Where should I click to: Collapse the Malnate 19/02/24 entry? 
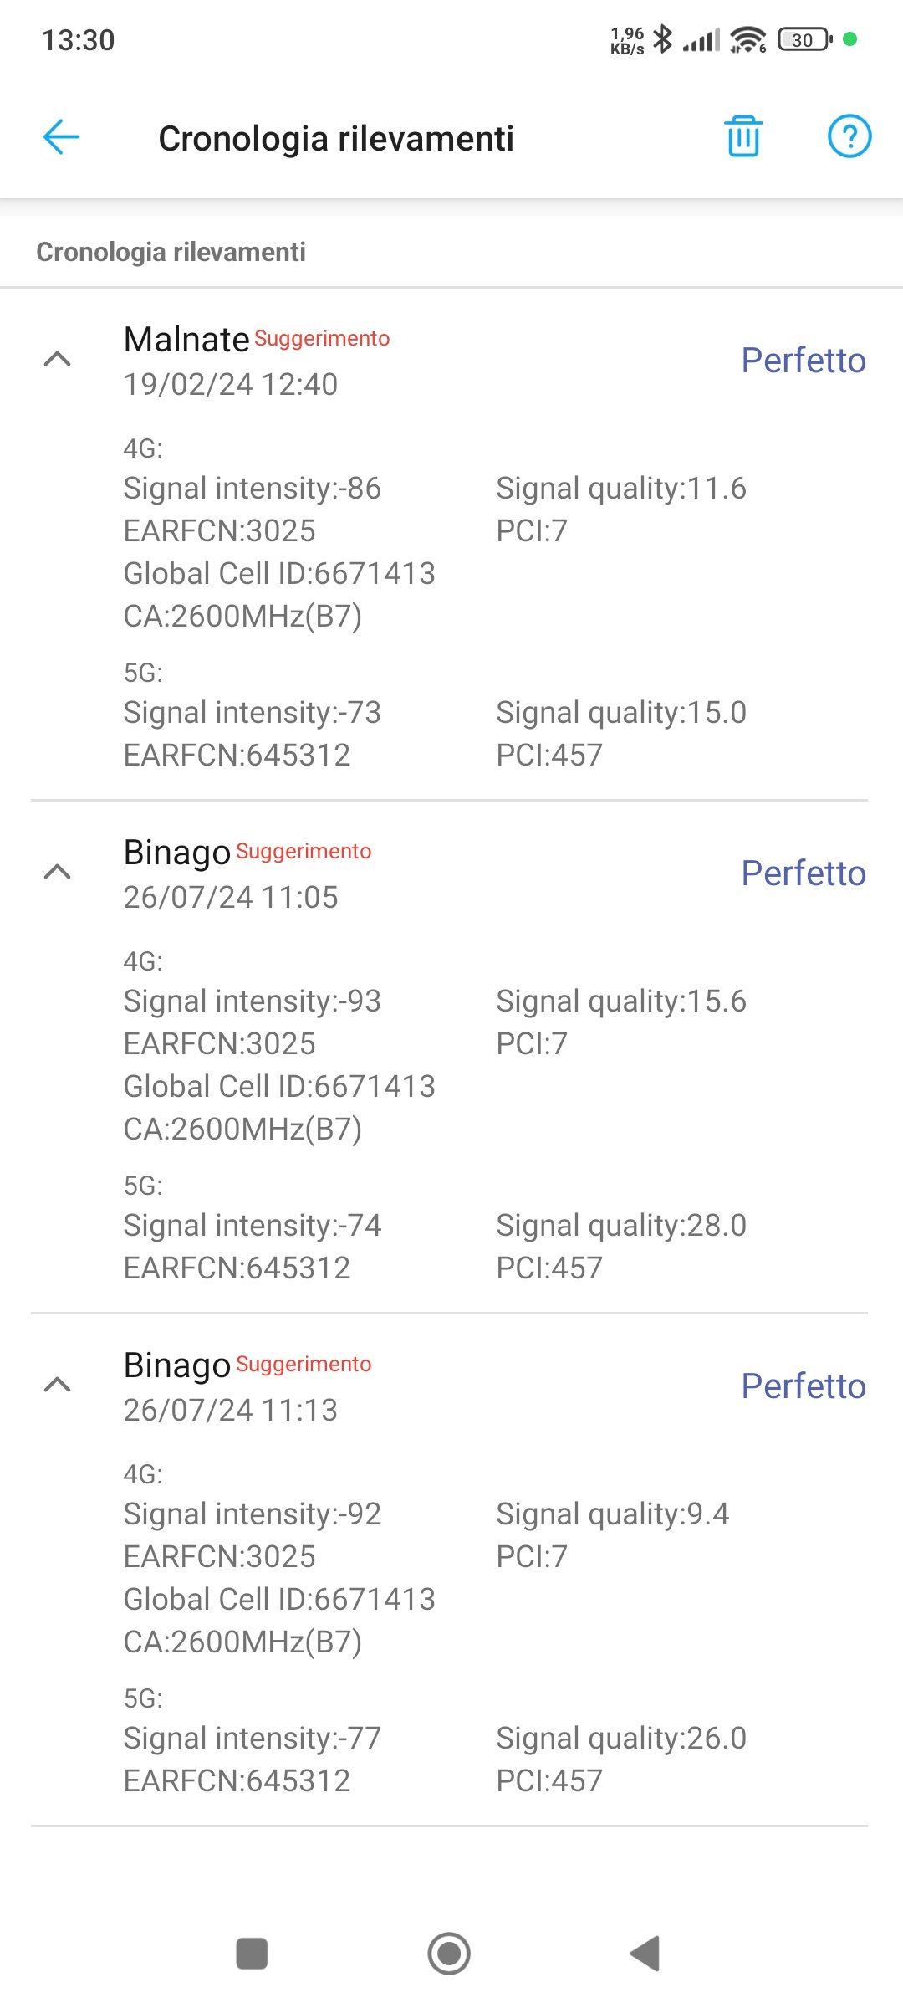tap(58, 360)
